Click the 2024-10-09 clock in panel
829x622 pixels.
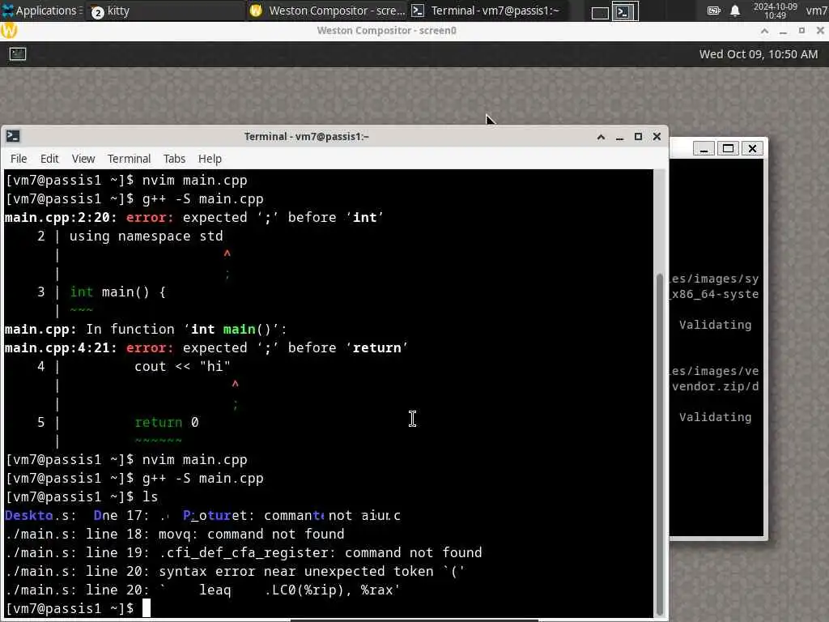(x=775, y=11)
